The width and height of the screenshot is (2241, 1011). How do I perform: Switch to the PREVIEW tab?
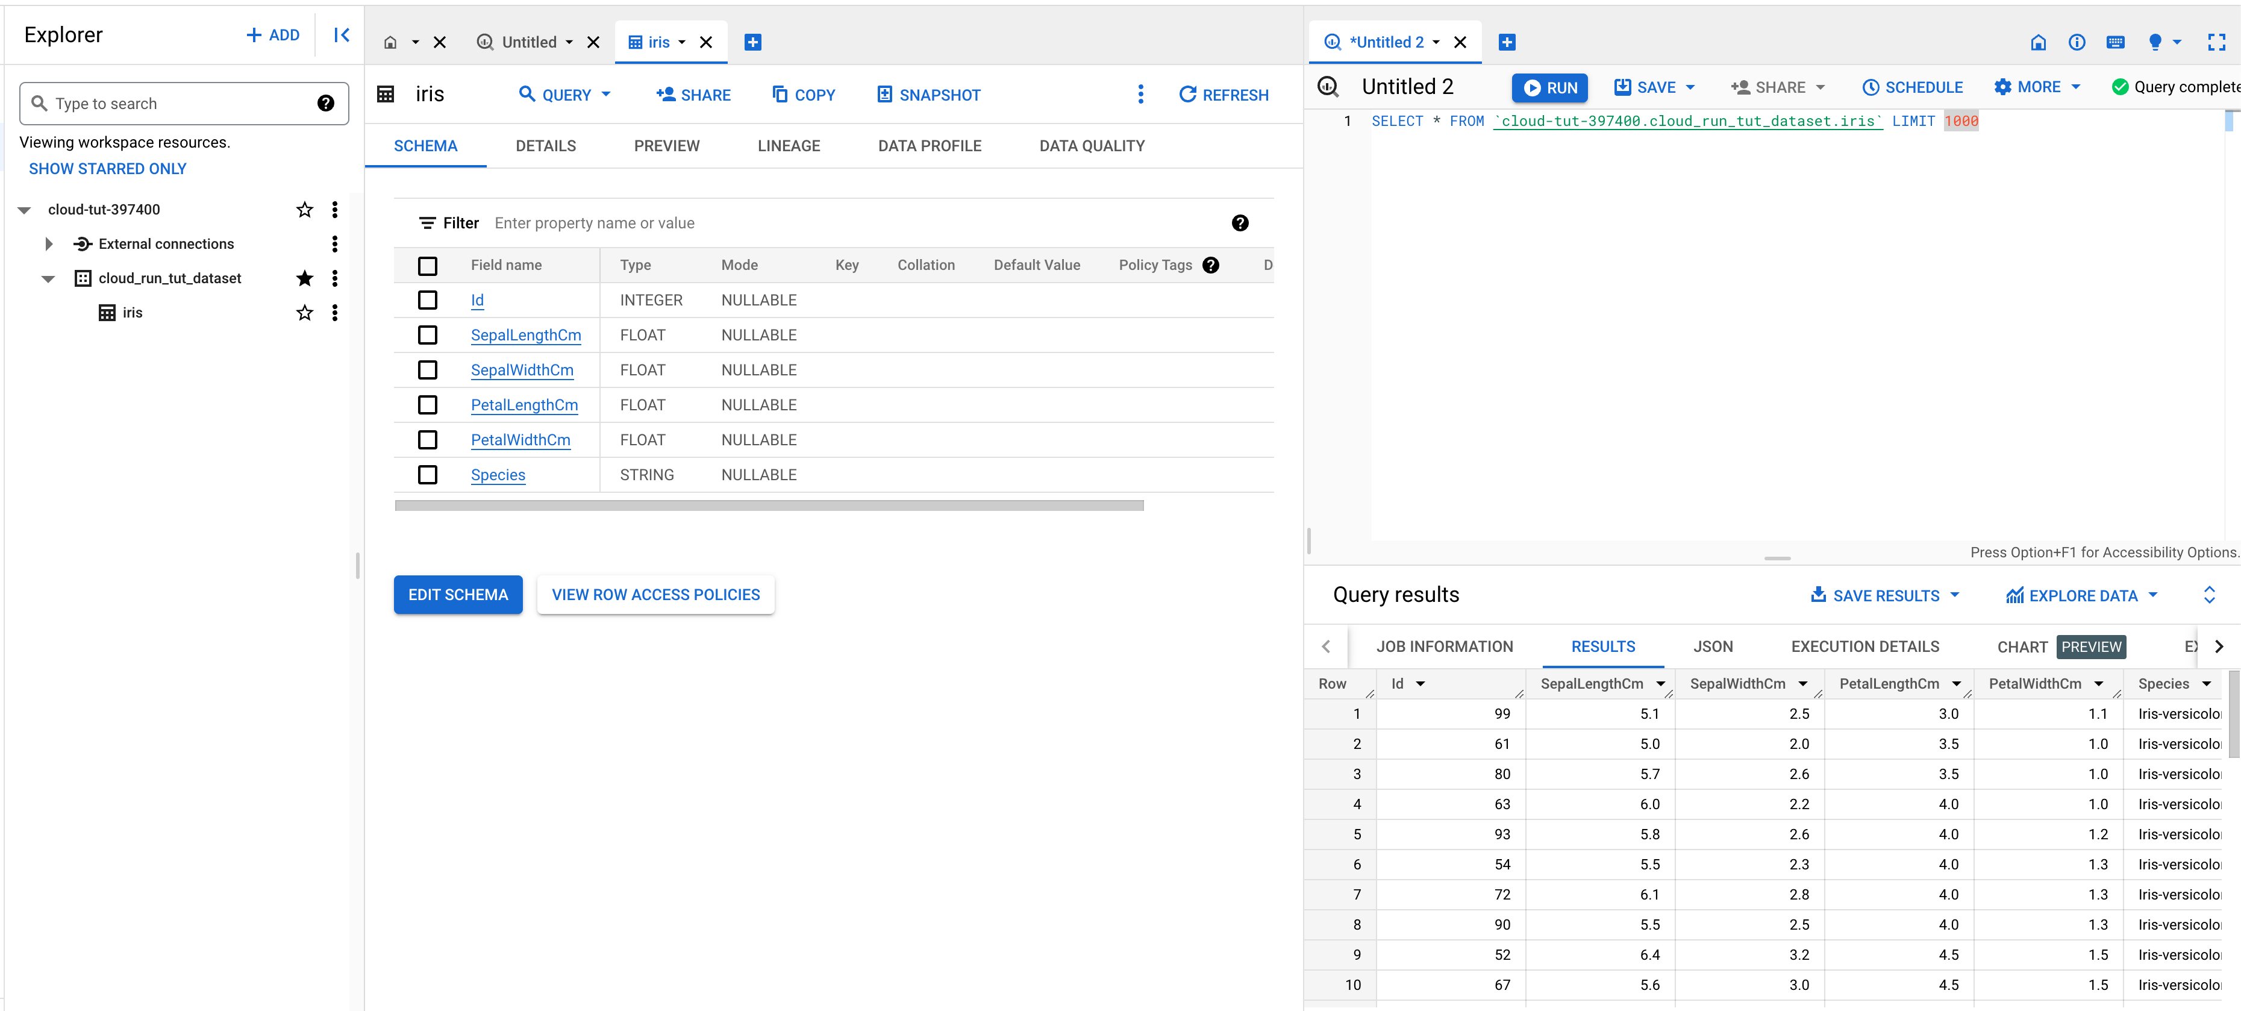point(666,146)
